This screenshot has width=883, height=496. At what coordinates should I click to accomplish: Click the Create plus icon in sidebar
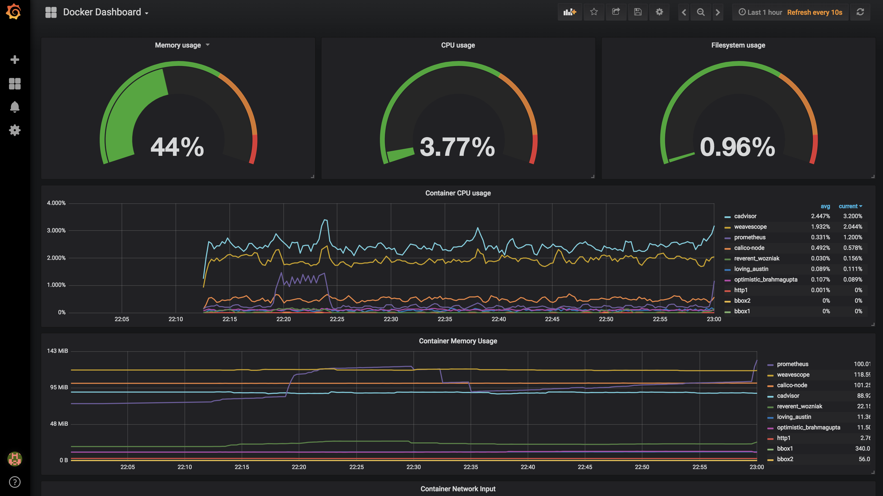[x=15, y=60]
